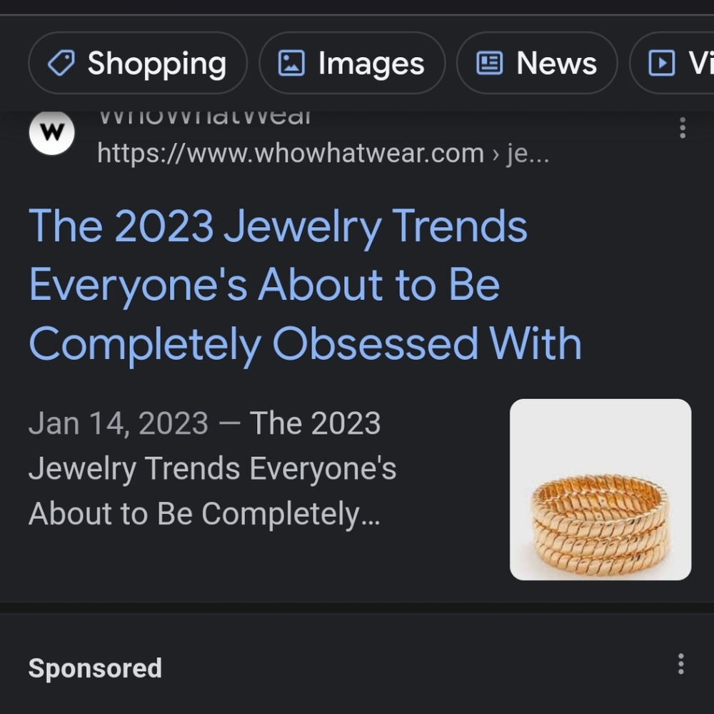Viewport: 714px width, 714px height.
Task: Click the News newspaper icon
Action: (489, 64)
